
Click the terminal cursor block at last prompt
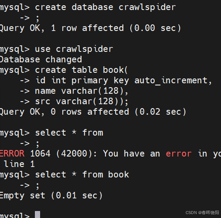coord(37,215)
